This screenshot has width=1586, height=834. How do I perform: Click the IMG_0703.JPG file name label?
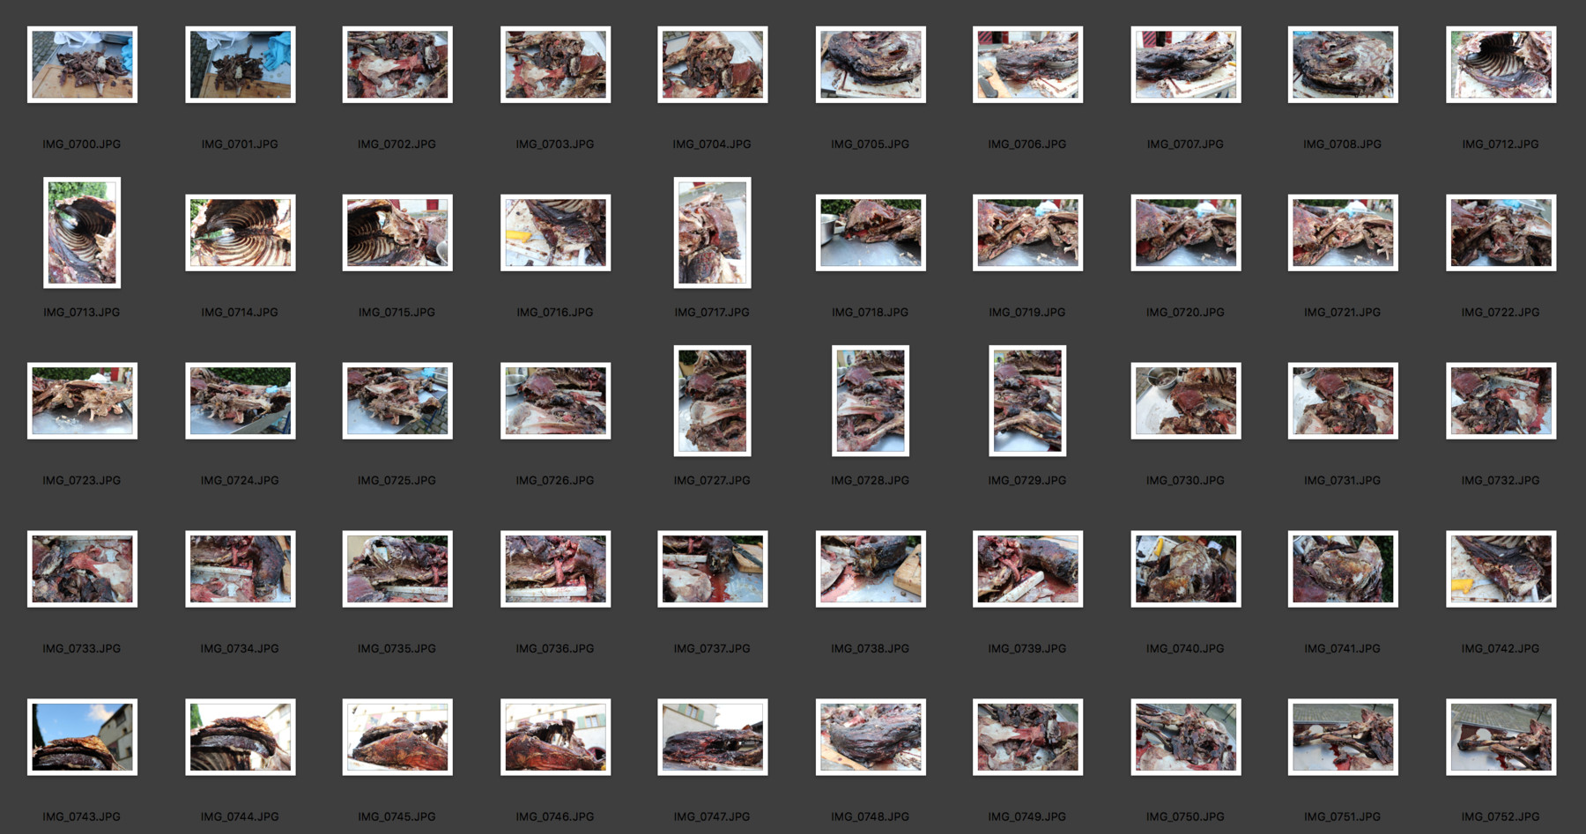[555, 144]
